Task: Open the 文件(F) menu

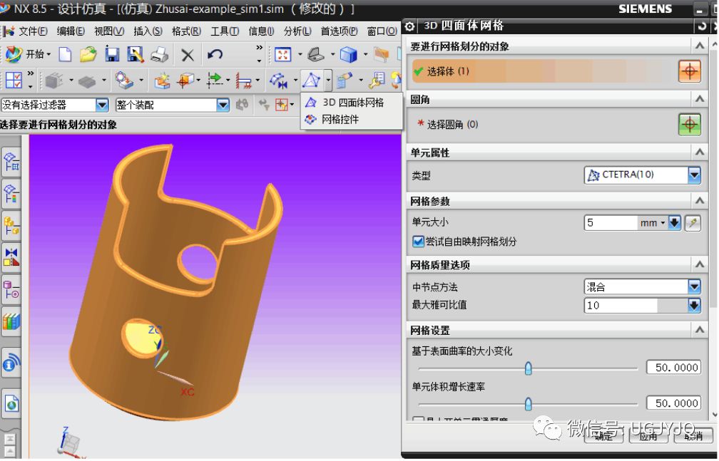Action: (32, 31)
